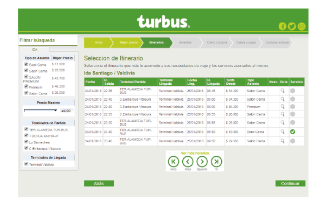Screen dimensions: 330x207
Task: Click the email contact icon in header
Action: [302, 26]
